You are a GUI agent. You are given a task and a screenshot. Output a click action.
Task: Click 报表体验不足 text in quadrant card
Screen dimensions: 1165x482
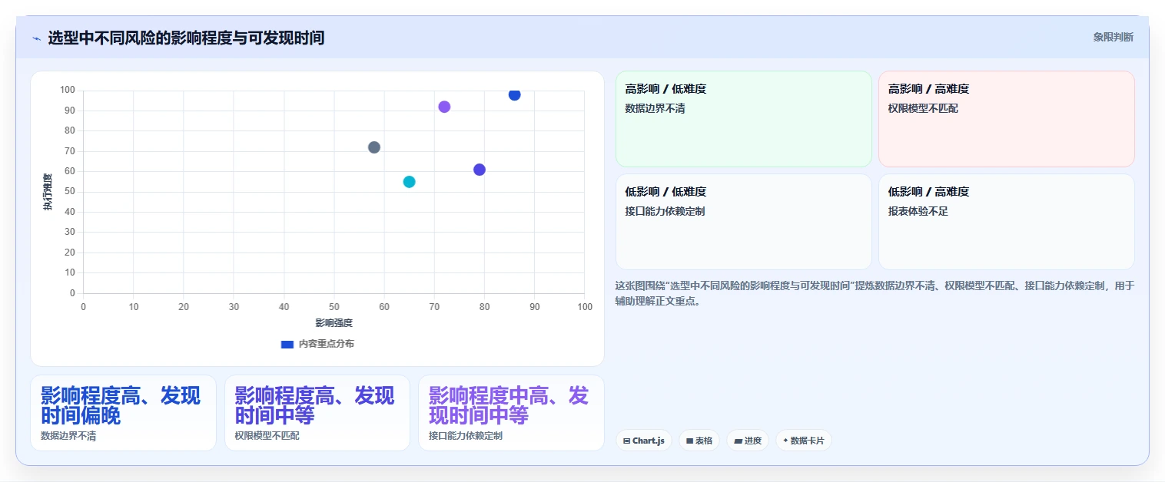[x=918, y=211]
